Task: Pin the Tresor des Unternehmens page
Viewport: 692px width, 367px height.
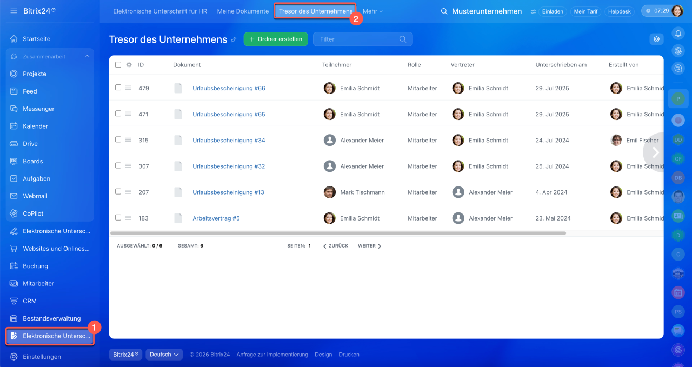Action: pos(234,39)
